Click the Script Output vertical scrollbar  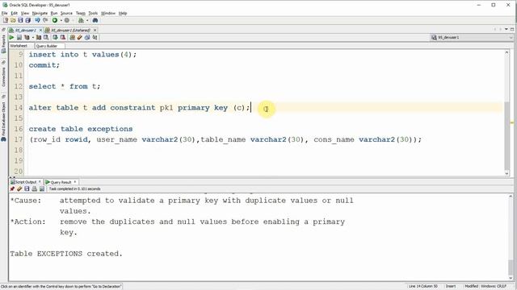pos(511,237)
